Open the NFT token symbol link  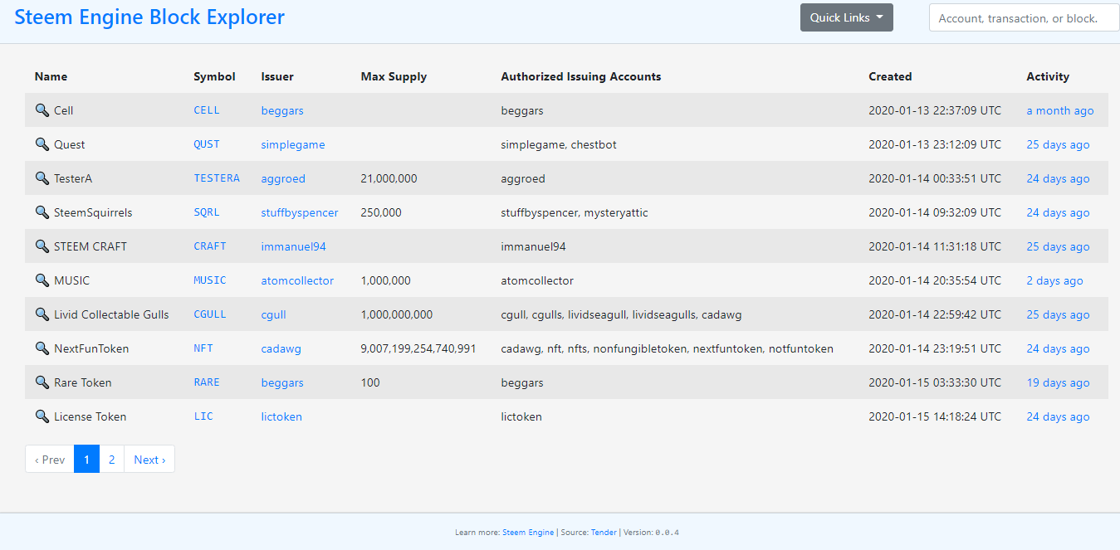(x=203, y=348)
